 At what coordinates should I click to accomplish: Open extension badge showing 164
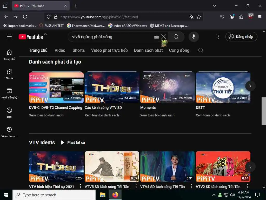(251, 16)
